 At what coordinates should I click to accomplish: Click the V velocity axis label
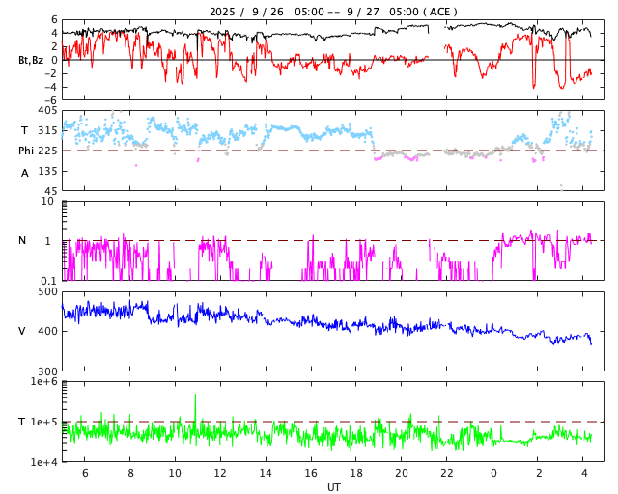[22, 331]
